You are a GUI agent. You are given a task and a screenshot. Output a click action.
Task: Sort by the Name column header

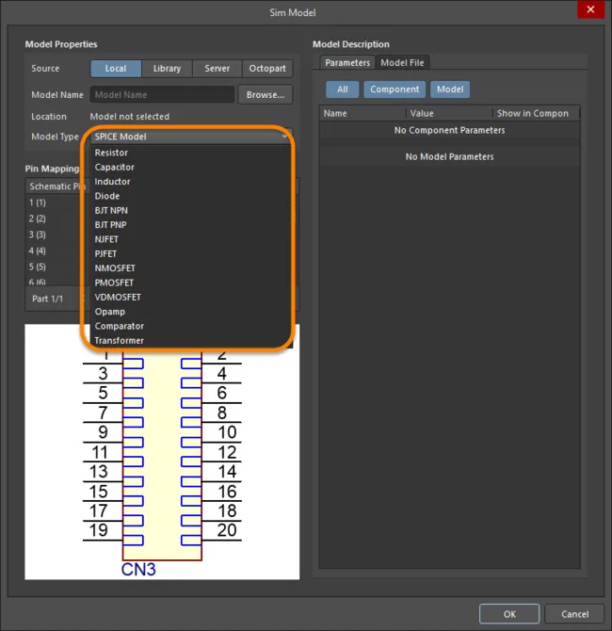362,113
